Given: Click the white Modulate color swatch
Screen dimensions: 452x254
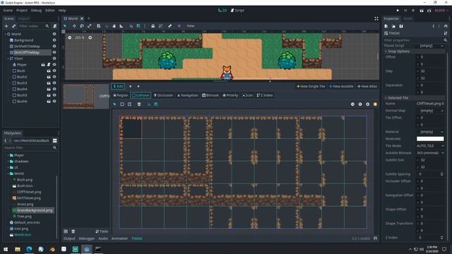Looking at the screenshot, I should click(430, 139).
